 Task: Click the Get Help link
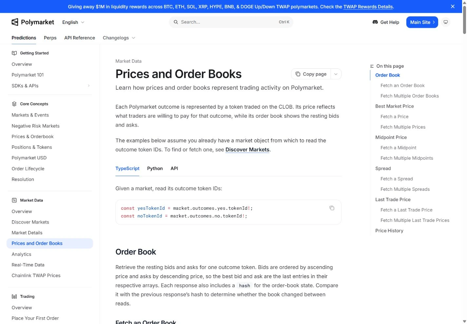tap(386, 22)
